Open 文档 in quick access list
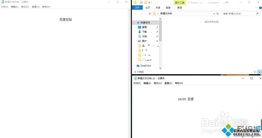The height and width of the screenshot is (138, 262). pyautogui.click(x=144, y=36)
